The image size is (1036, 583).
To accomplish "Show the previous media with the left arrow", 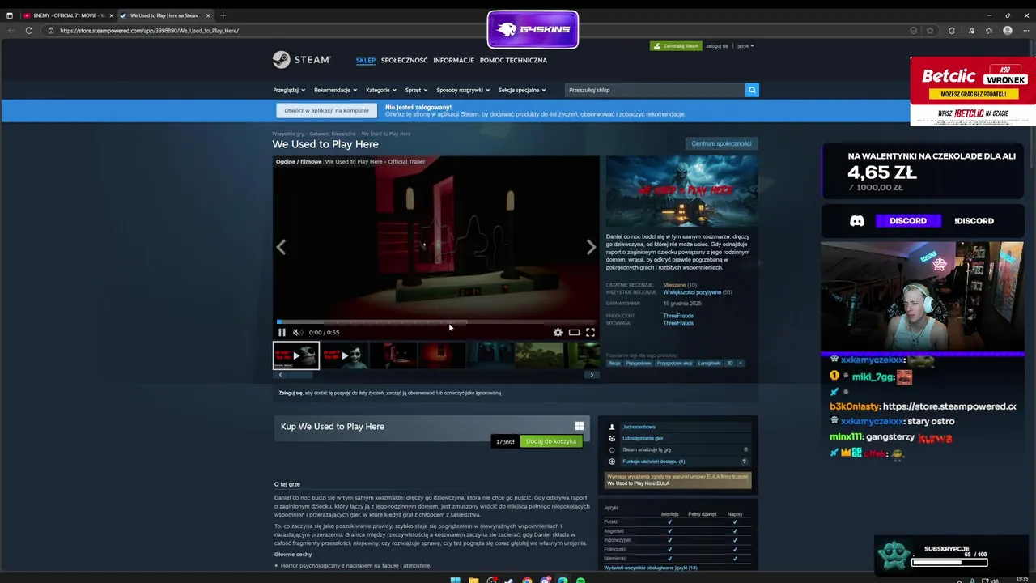I will click(x=281, y=247).
